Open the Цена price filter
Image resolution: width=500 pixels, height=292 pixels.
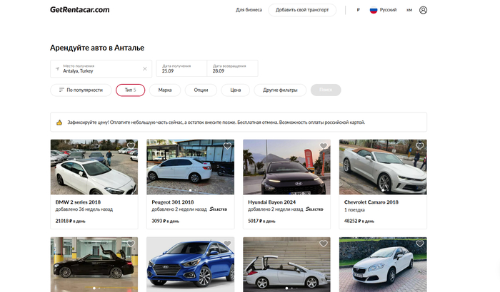click(x=235, y=90)
